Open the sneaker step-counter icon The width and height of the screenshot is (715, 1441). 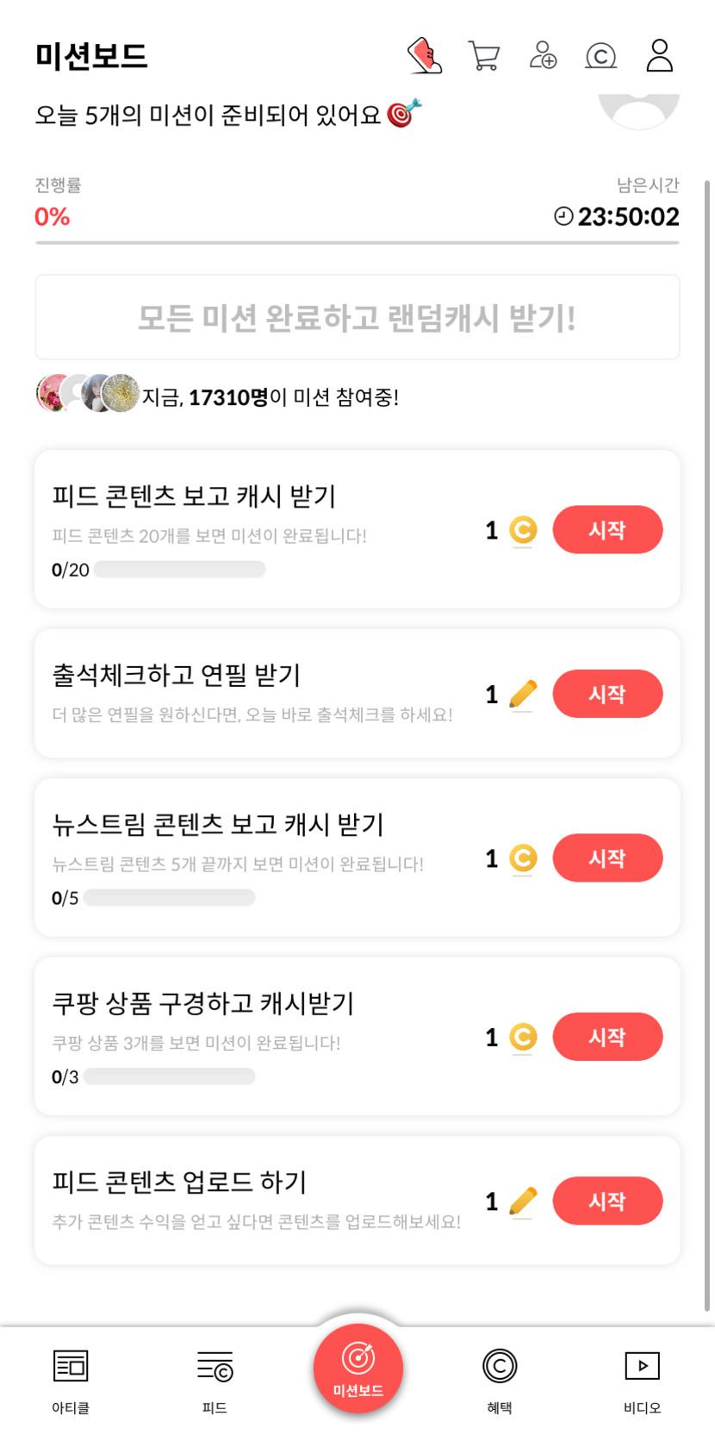[424, 56]
